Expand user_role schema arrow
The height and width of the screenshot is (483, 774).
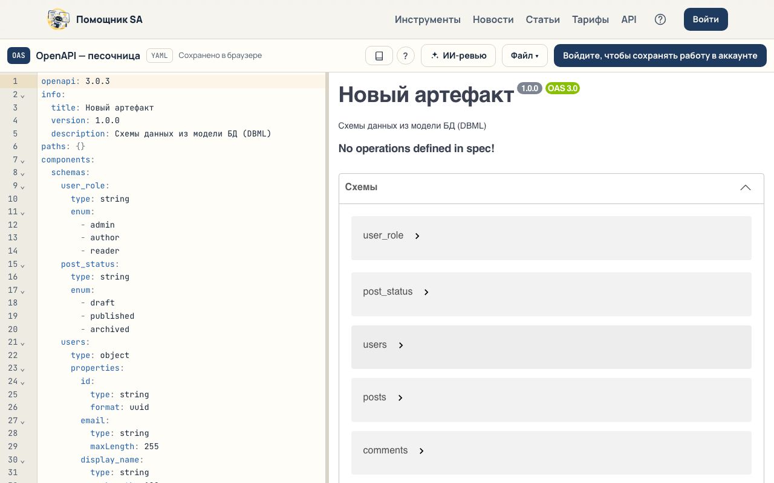tap(417, 236)
